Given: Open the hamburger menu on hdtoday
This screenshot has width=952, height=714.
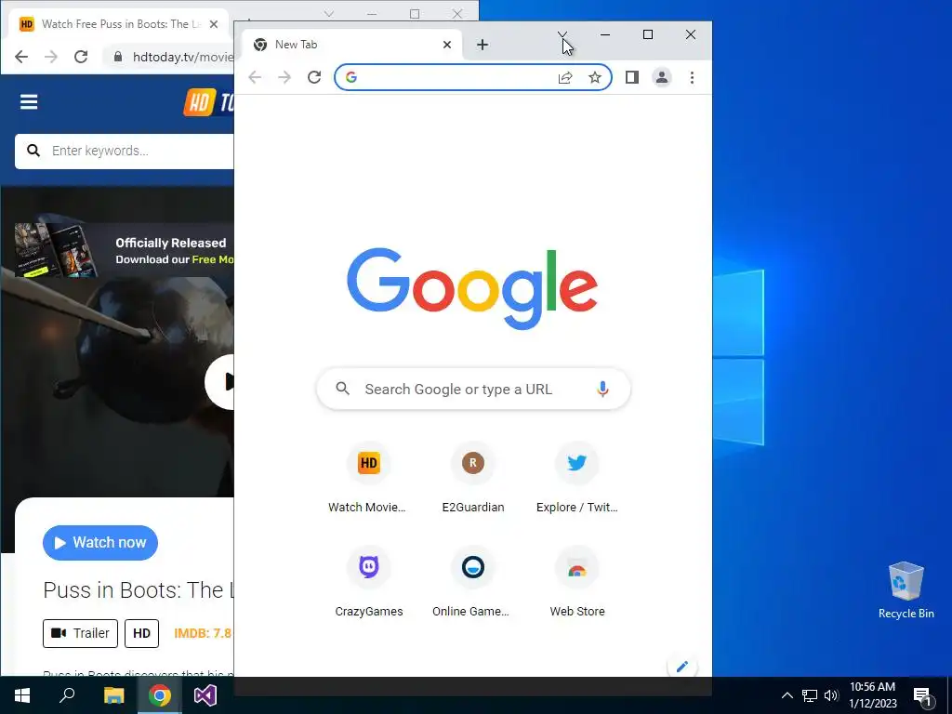Looking at the screenshot, I should pos(29,102).
